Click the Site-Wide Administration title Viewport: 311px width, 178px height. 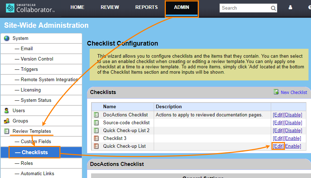pyautogui.click(x=46, y=25)
